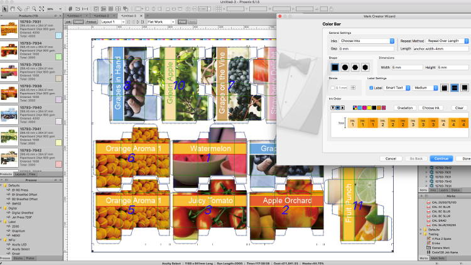Viewport: 471px width, 265px height.
Task: Expand the Defaults folder in Marks panel
Action: 421,230
